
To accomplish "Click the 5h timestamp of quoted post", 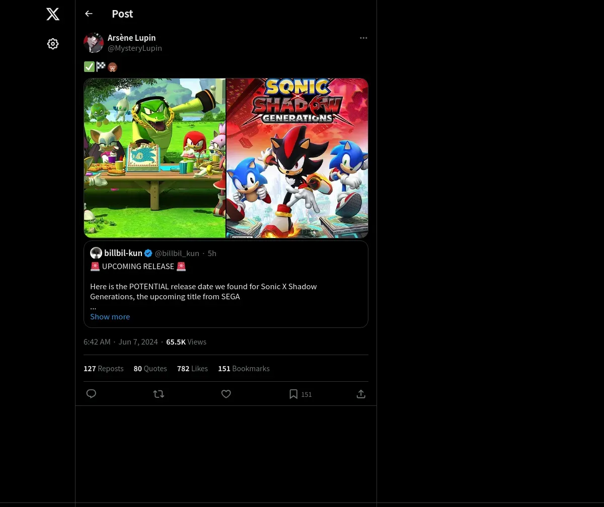I will coord(212,253).
